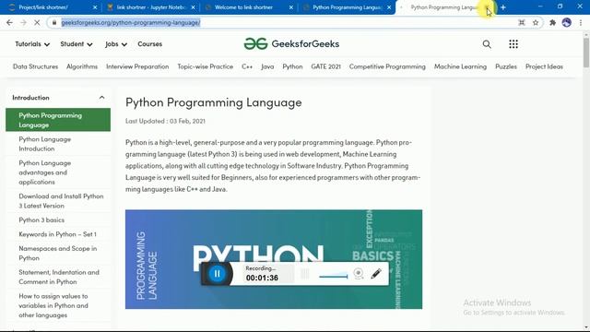
Task: Click the 'Last Updated : 03 Feb, 2021' text
Action: (165, 121)
